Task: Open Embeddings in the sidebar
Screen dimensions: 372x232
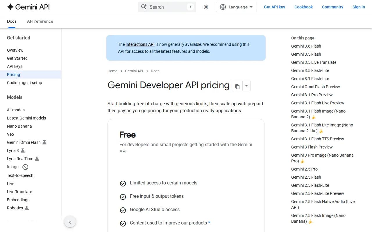Action: click(x=18, y=200)
